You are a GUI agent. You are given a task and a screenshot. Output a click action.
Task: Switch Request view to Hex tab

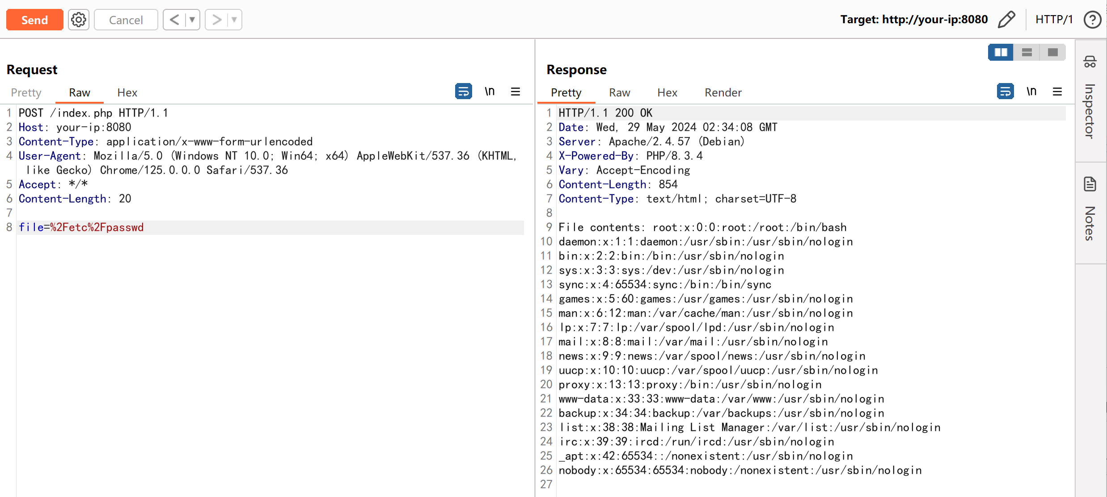coord(127,92)
